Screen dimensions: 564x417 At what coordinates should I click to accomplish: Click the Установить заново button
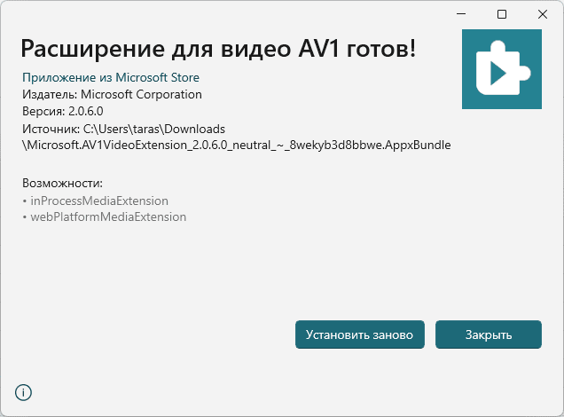point(360,334)
